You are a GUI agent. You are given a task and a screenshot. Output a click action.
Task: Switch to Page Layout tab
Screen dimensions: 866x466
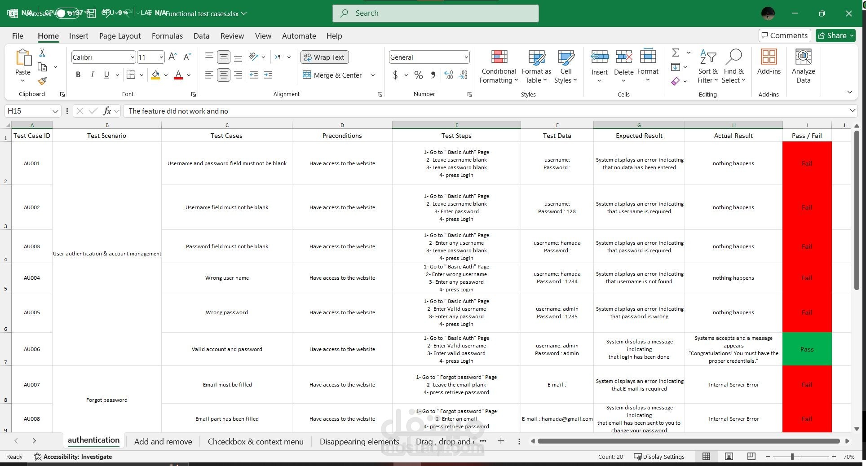[x=120, y=36]
